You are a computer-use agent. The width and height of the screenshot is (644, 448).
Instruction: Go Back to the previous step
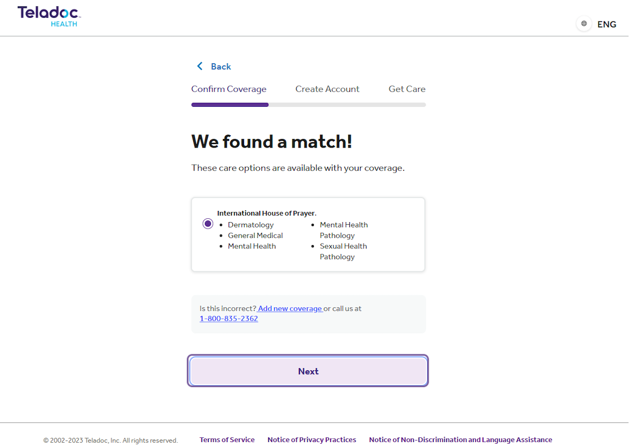221,67
